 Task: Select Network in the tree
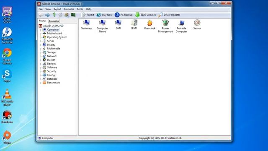pyautogui.click(x=52, y=56)
